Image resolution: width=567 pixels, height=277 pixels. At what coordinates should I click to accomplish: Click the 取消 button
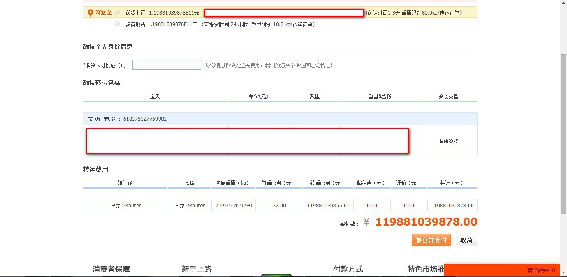(467, 240)
